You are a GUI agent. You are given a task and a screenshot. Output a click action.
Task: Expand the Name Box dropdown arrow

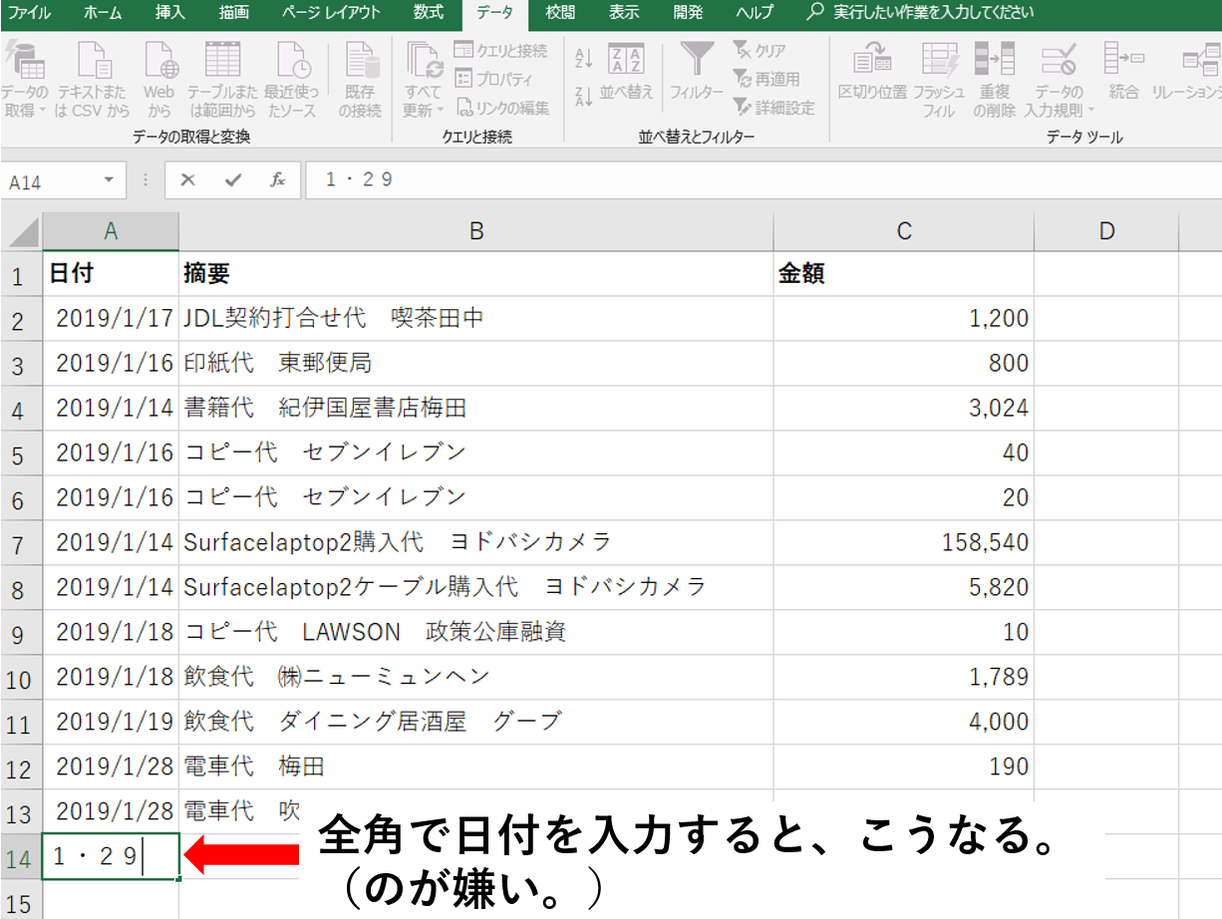[109, 181]
